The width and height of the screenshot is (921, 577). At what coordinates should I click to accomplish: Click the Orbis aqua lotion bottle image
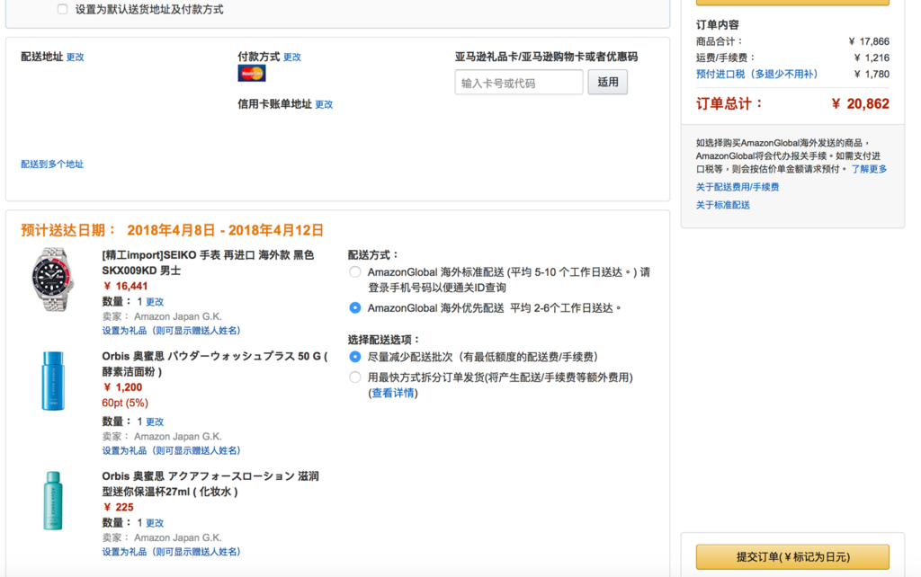[53, 501]
